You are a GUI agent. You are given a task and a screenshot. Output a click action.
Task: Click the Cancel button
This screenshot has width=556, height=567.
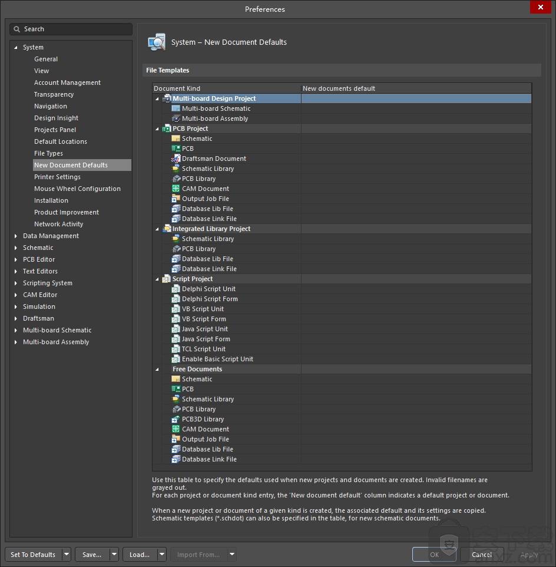point(482,555)
